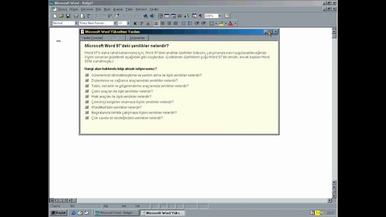The image size is (386, 217).
Task: Open the Görünüm menu
Action: coord(87,10)
